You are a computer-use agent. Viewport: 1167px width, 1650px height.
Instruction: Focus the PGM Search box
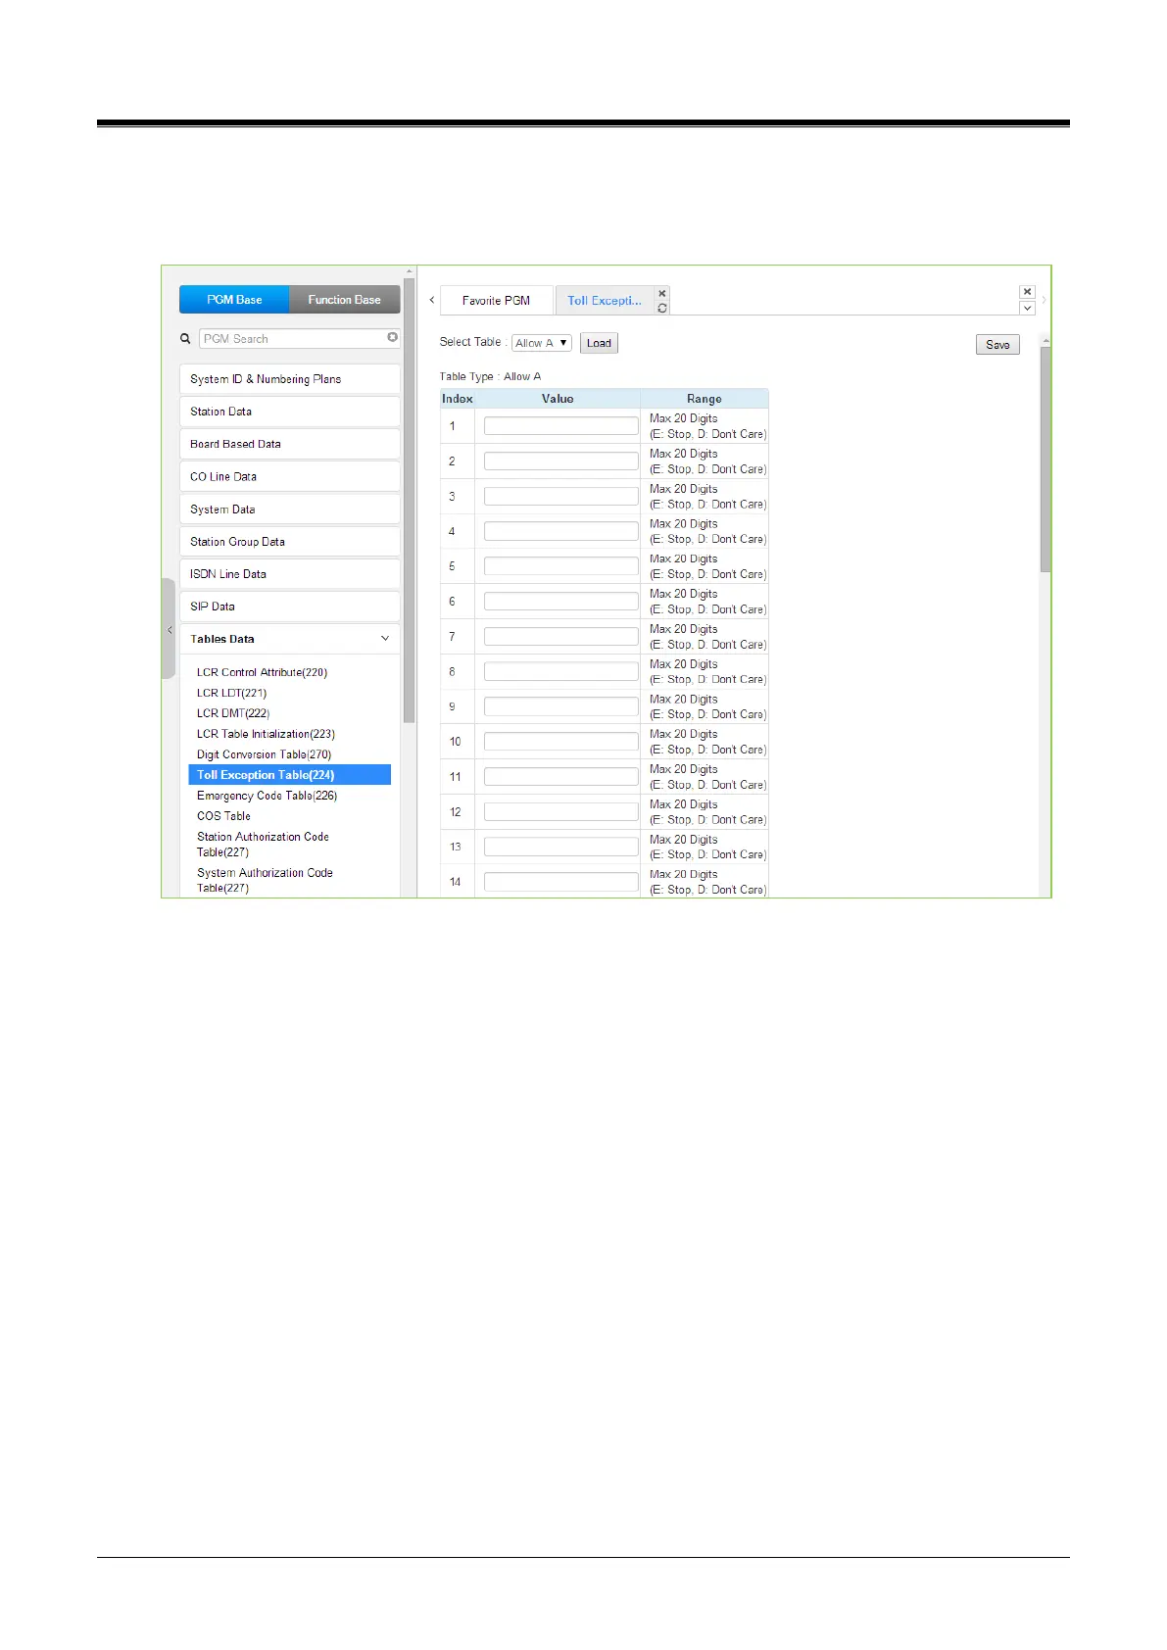(x=293, y=339)
